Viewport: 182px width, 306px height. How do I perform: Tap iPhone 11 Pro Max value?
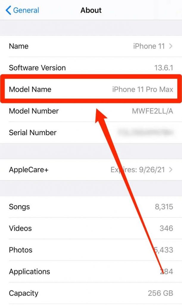142,89
